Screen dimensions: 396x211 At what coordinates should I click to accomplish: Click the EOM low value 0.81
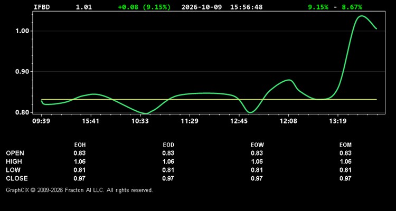pyautogui.click(x=345, y=170)
